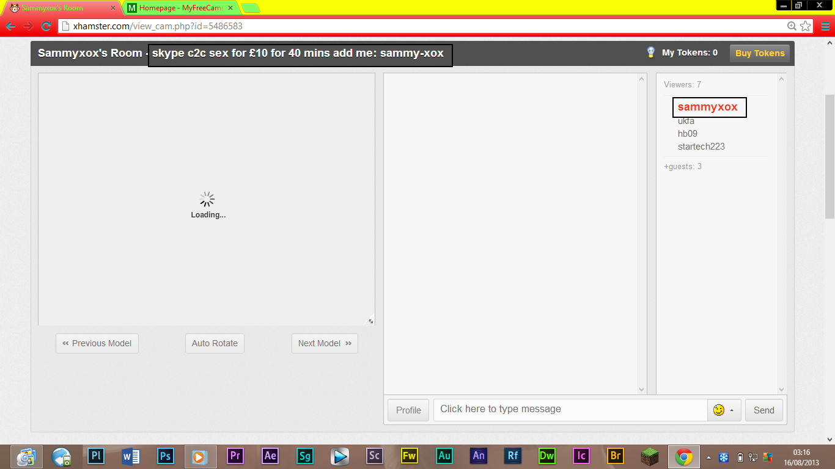The image size is (835, 469).
Task: Click the browser back arrow
Action: 11,26
